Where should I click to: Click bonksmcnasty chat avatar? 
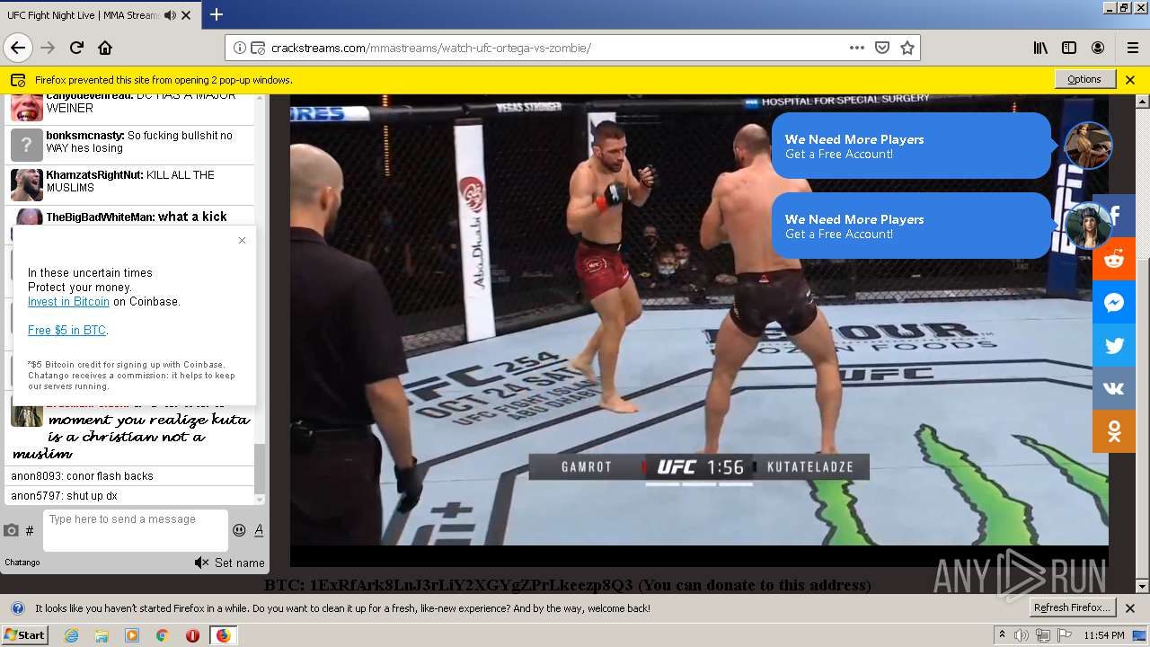click(26, 146)
